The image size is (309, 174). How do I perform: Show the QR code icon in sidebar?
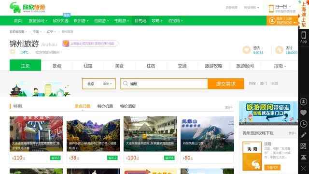[304, 146]
